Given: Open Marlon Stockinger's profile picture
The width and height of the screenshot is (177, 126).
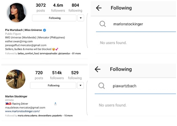Looking at the screenshot, I should click(16, 79).
